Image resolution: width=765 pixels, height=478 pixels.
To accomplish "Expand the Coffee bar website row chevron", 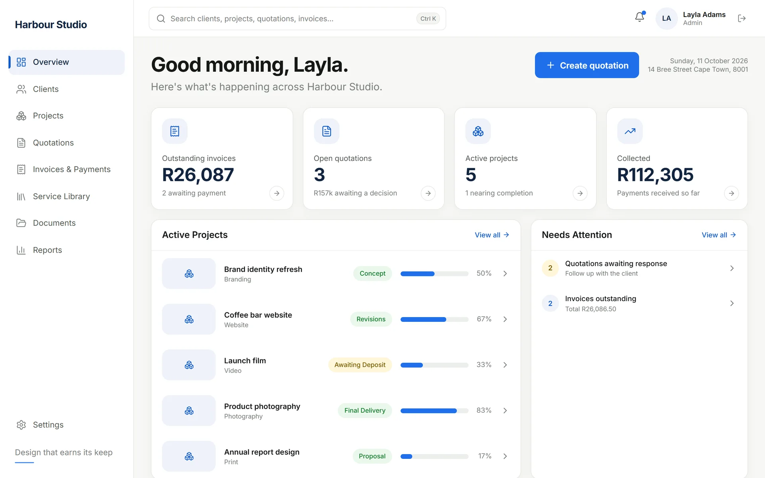I will [505, 319].
